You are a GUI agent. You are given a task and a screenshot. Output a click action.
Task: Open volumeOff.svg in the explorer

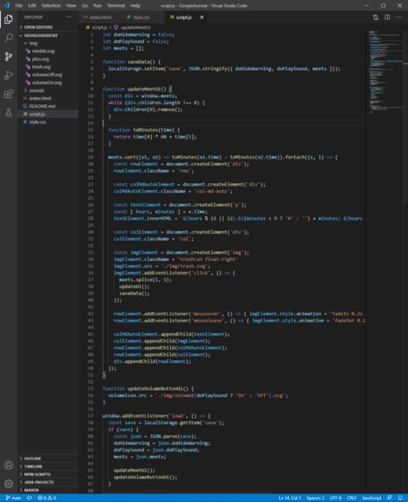(47, 74)
